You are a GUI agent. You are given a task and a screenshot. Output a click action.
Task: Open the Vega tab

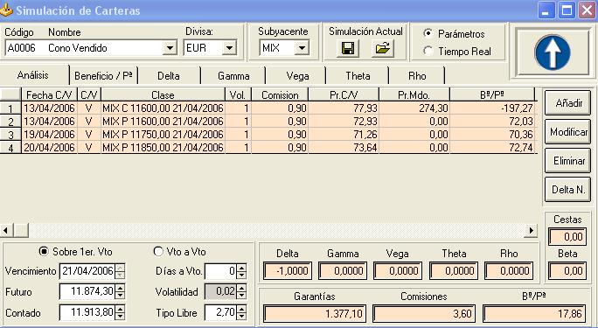[x=297, y=76]
